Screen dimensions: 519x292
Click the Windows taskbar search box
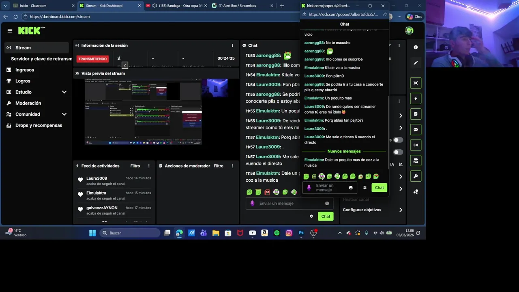[x=130, y=233]
